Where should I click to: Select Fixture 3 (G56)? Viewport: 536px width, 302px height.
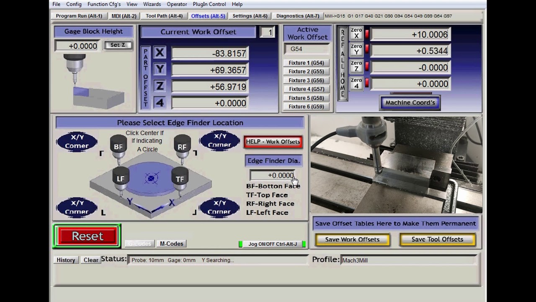[306, 81]
